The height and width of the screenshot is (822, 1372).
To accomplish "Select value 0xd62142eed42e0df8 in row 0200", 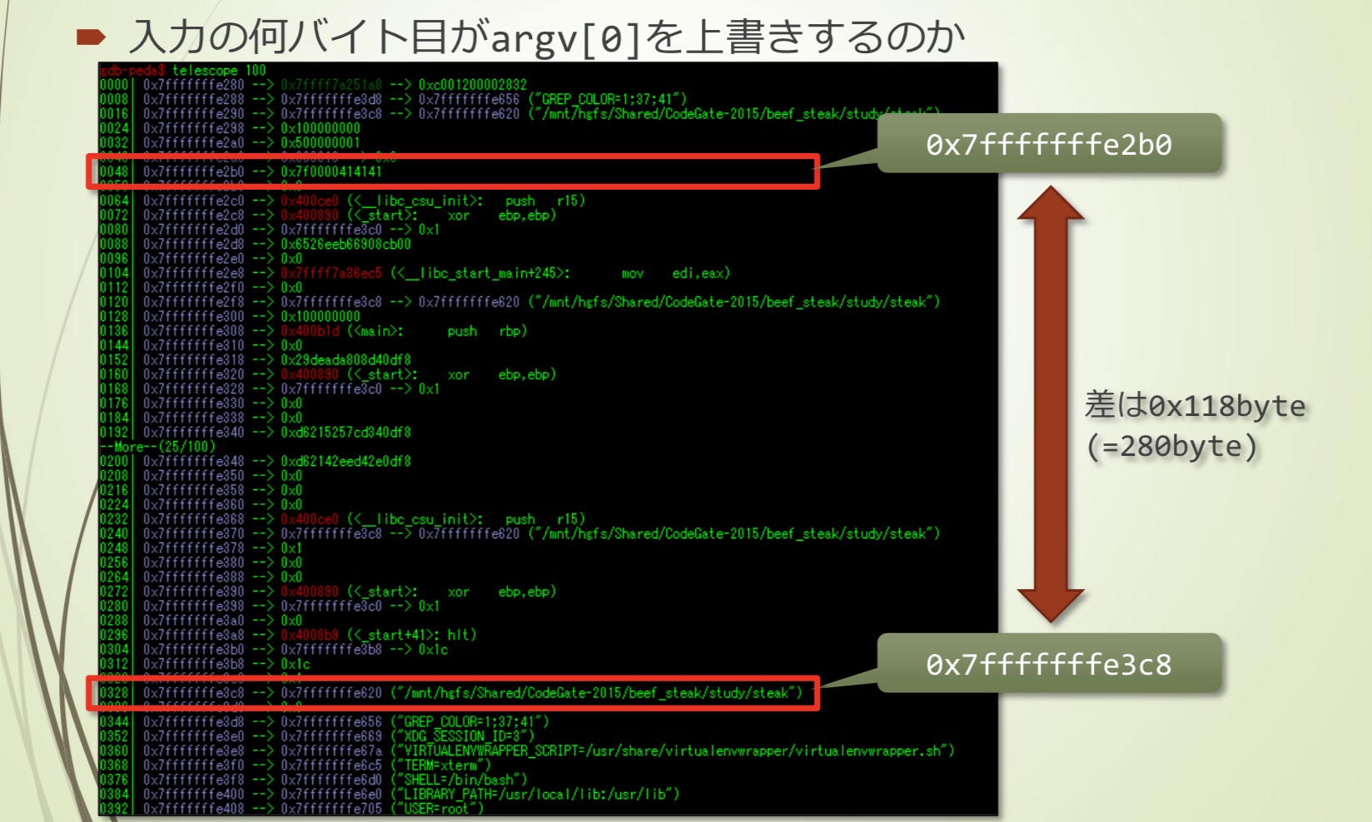I will [x=345, y=462].
